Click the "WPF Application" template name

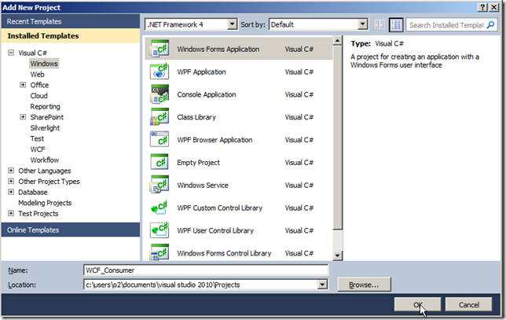click(201, 72)
